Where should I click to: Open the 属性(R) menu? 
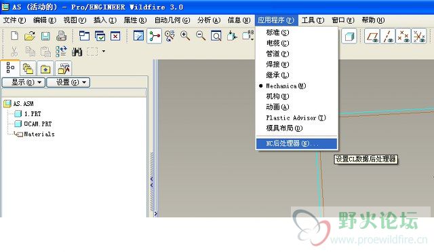click(135, 20)
